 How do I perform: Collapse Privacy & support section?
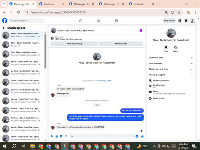pyautogui.click(x=171, y=75)
